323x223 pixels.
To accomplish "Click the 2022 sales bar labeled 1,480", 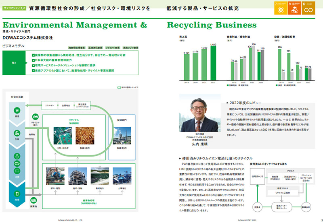I will (x=213, y=63).
